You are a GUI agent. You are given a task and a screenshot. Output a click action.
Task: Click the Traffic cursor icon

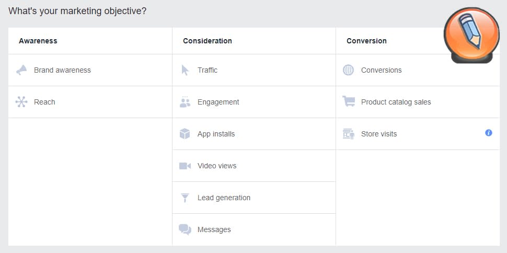click(185, 70)
